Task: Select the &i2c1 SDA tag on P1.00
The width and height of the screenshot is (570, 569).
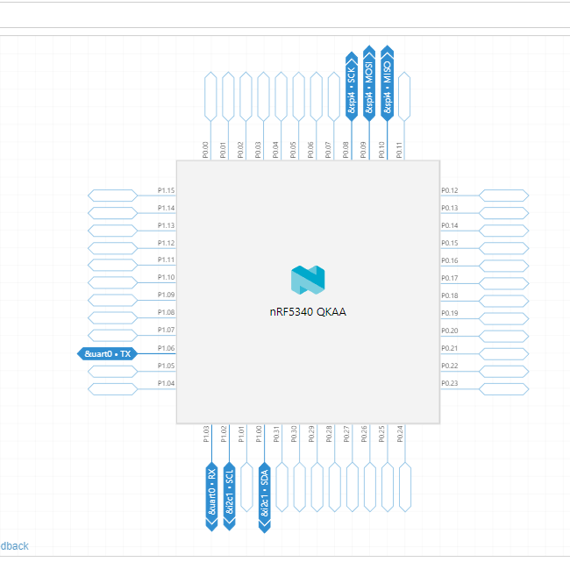Action: tap(265, 498)
